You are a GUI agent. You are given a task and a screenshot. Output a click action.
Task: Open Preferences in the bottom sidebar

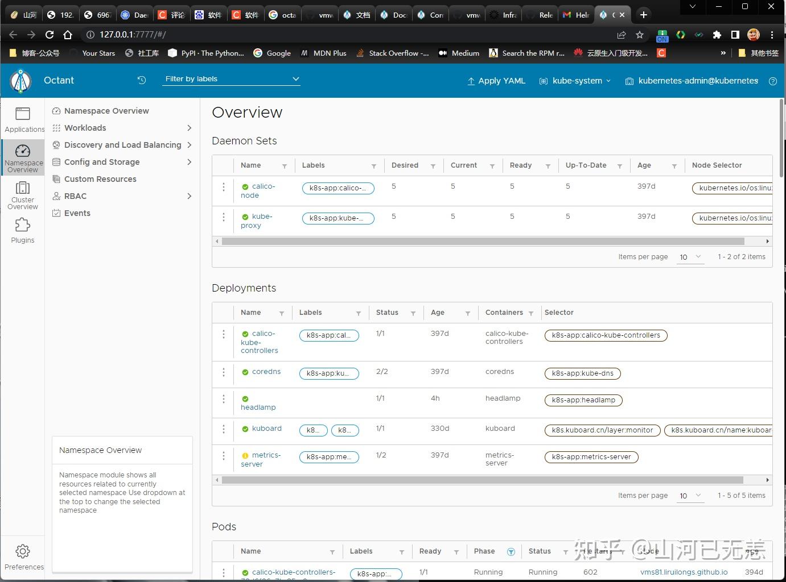click(x=23, y=556)
